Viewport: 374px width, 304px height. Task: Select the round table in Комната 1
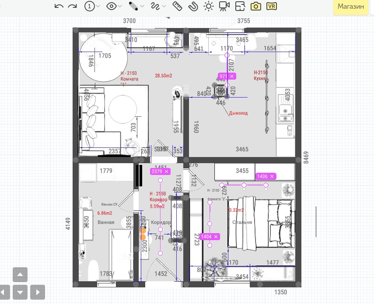click(x=103, y=57)
